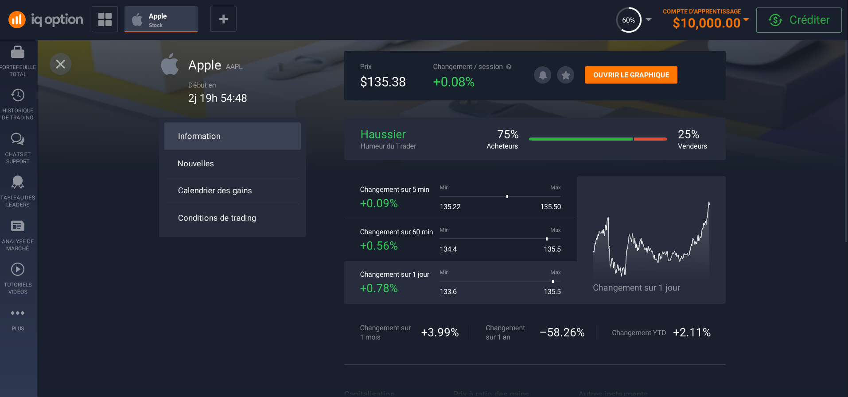Click the +0.08% session change value
The width and height of the screenshot is (848, 397).
[454, 82]
